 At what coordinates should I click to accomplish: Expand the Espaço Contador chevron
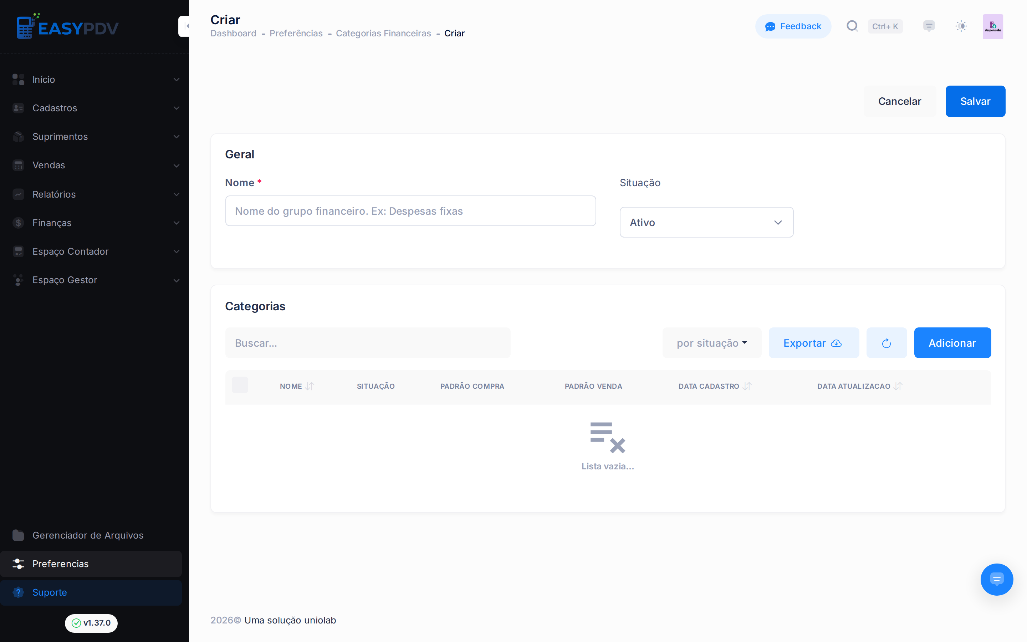point(176,251)
